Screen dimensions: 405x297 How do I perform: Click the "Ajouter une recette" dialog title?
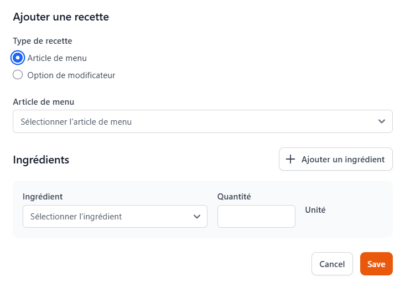[61, 17]
